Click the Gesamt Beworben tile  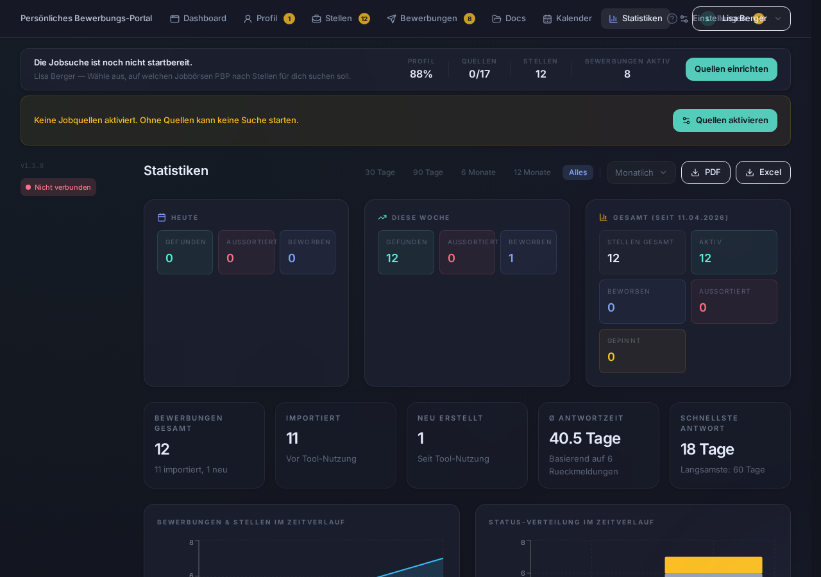642,301
